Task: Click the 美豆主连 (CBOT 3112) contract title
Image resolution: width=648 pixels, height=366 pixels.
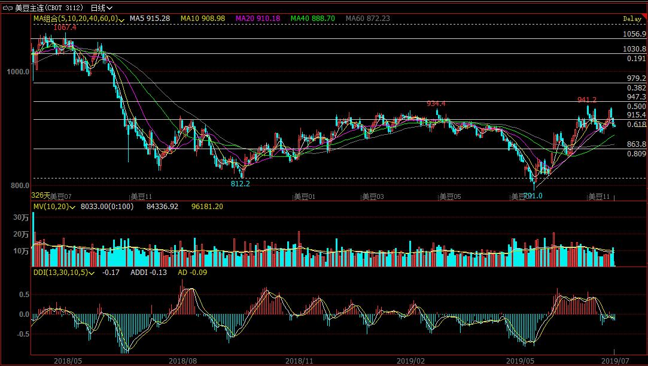Action: 50,8
